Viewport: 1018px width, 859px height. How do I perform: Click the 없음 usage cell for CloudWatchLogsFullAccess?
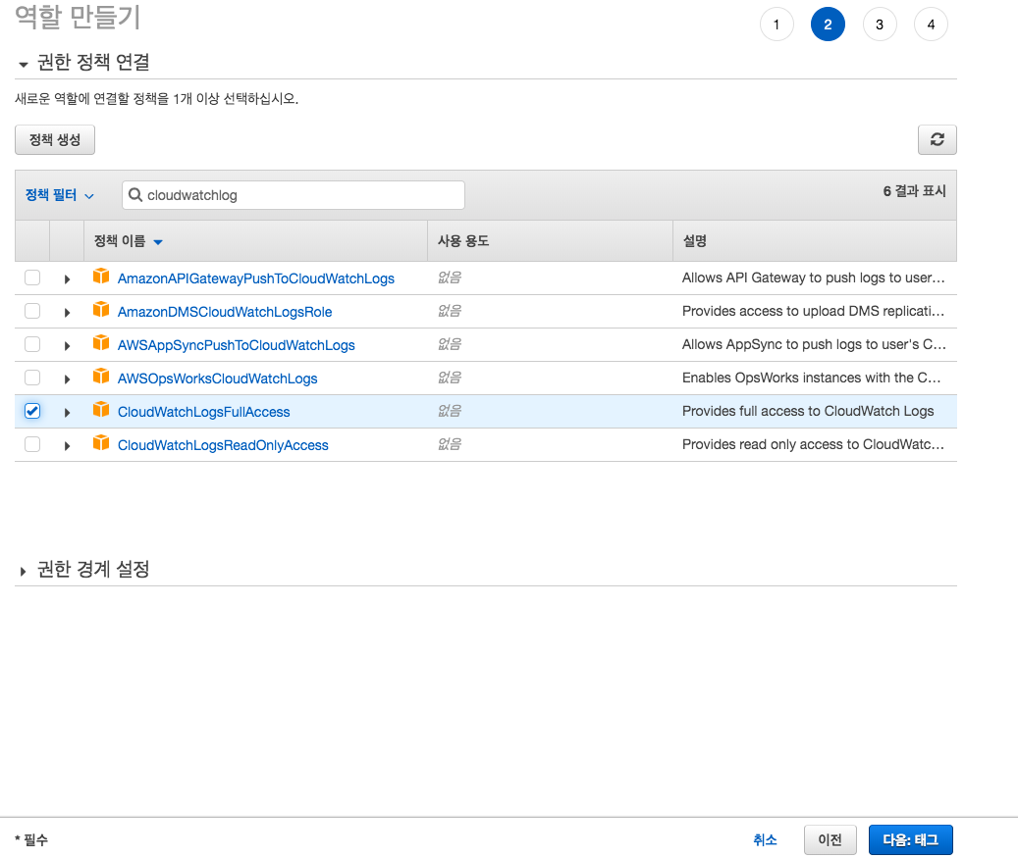450,410
